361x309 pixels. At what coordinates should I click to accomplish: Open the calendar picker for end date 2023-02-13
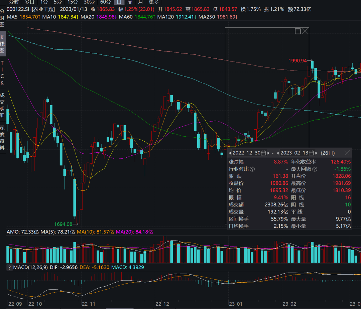coord(311,153)
